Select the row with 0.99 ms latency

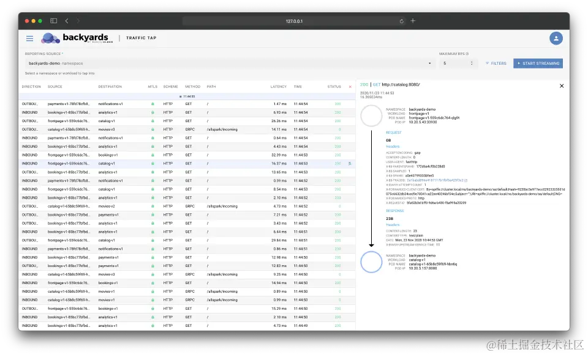tap(187, 300)
